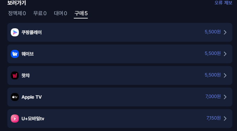Open the chevron arrow on 왓챠 row
This screenshot has width=237, height=131.
coord(225,75)
